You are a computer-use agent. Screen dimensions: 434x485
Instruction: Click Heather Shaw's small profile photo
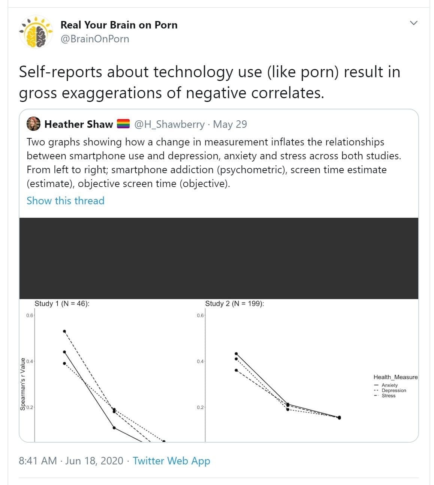pos(33,124)
